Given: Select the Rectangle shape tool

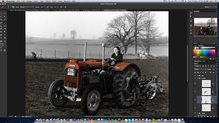Looking at the screenshot, I should (5, 38).
